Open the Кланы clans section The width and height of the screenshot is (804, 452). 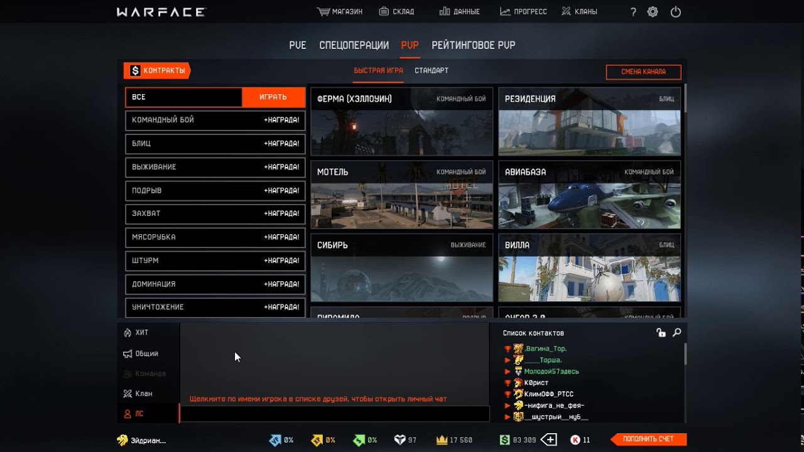(579, 11)
